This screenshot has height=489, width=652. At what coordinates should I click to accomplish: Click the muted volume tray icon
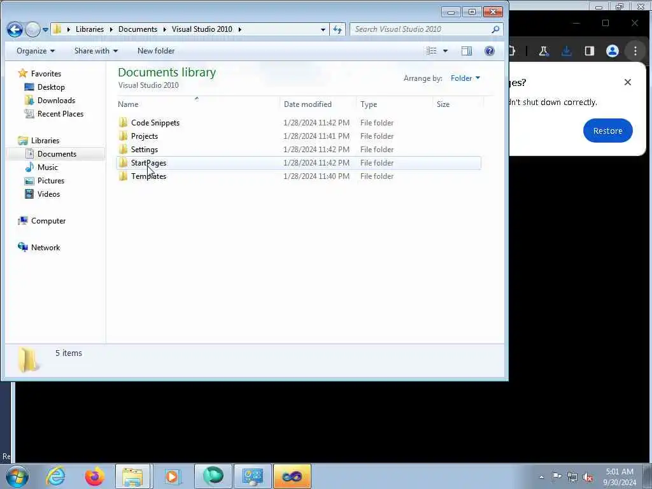[x=588, y=477]
